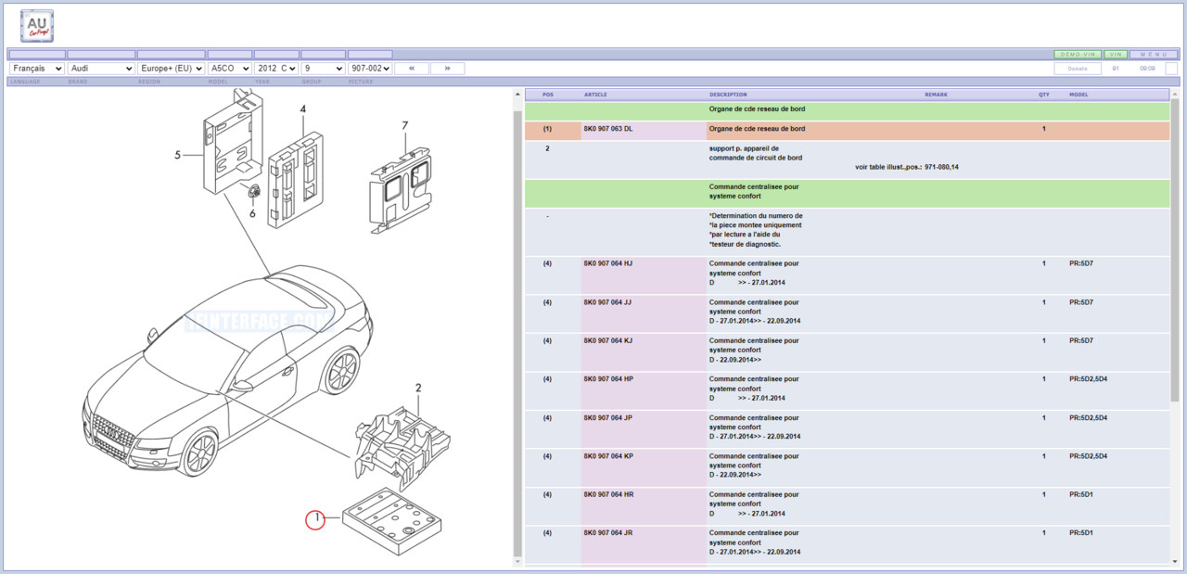1187x574 pixels.
Task: Click part callout 4 in the diagram
Action: pos(302,109)
